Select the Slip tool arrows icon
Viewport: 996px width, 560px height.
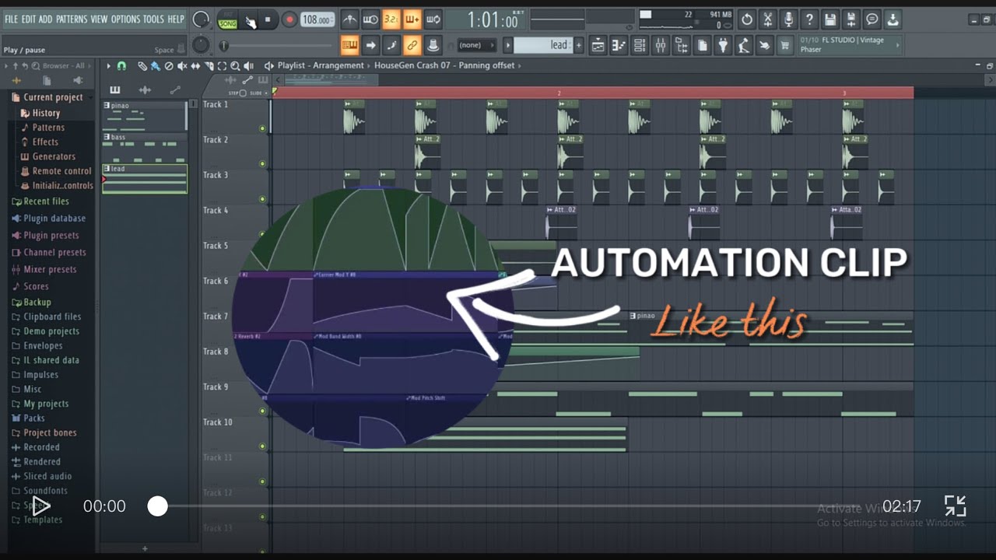tap(195, 66)
